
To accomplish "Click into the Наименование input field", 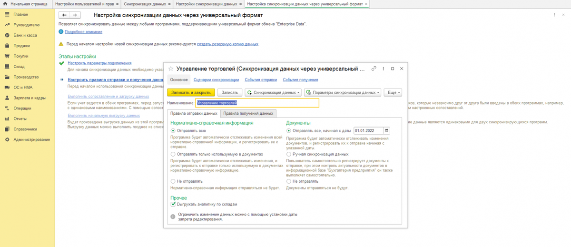I will (257, 103).
